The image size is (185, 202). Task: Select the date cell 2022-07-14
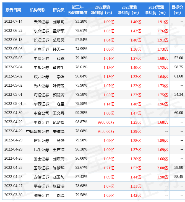13,22
